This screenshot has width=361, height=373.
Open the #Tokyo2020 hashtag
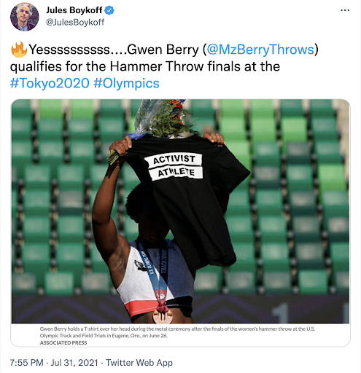coord(50,83)
